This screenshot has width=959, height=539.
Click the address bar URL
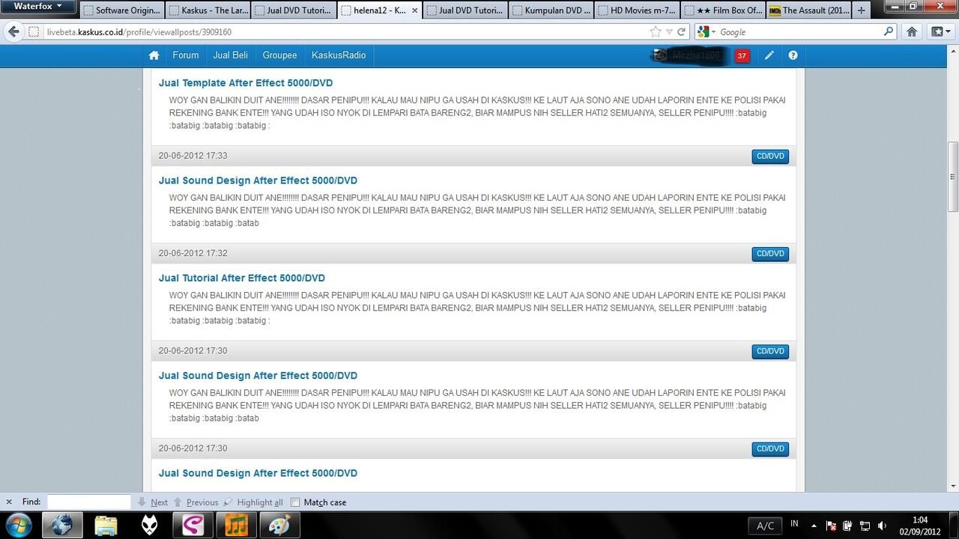pyautogui.click(x=139, y=32)
